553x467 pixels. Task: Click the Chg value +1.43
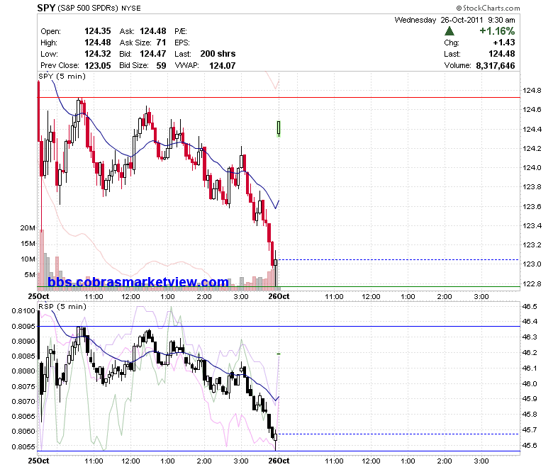click(x=504, y=43)
